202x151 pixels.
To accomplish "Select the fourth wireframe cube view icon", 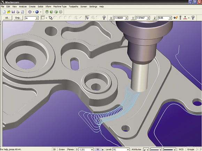I will [x=61, y=12].
